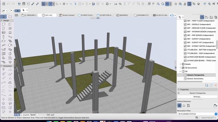Select the Column tool
Image resolution: width=218 pixels, height=122 pixels.
[3, 37]
